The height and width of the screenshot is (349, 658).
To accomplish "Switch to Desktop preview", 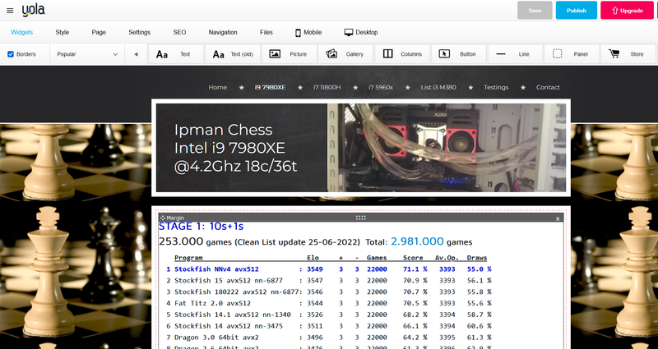I will point(361,32).
